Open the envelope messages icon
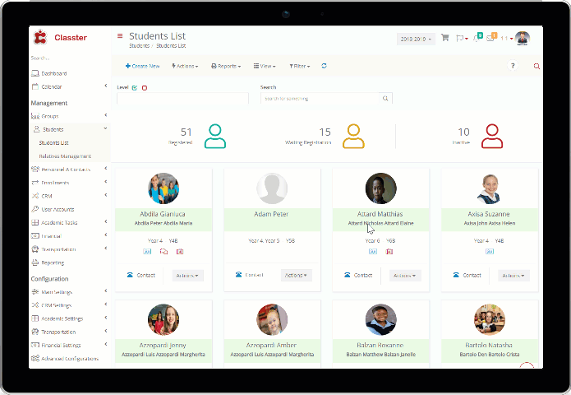The height and width of the screenshot is (395, 571). pos(491,38)
